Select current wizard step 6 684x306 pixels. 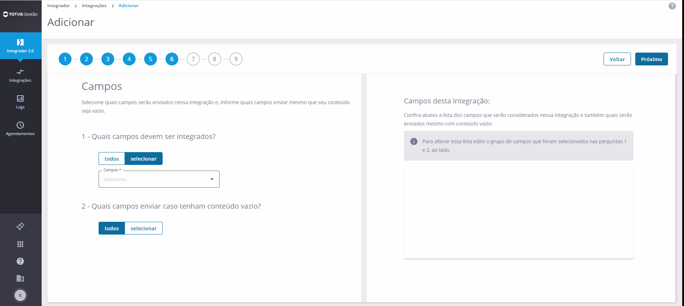[172, 59]
